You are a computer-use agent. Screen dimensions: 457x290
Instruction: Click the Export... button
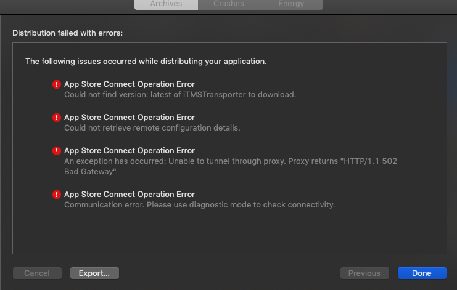[94, 273]
